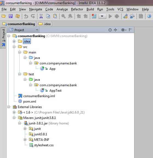Screen dimensions: 153x158
Task: Click the Undo arrow icon
Action: 26,16
